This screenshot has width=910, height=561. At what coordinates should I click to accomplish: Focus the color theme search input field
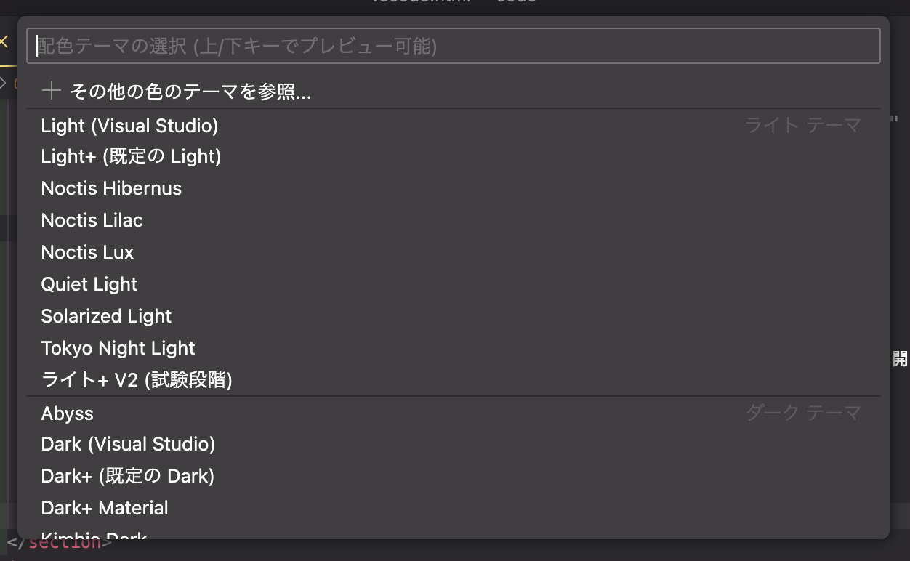[454, 47]
